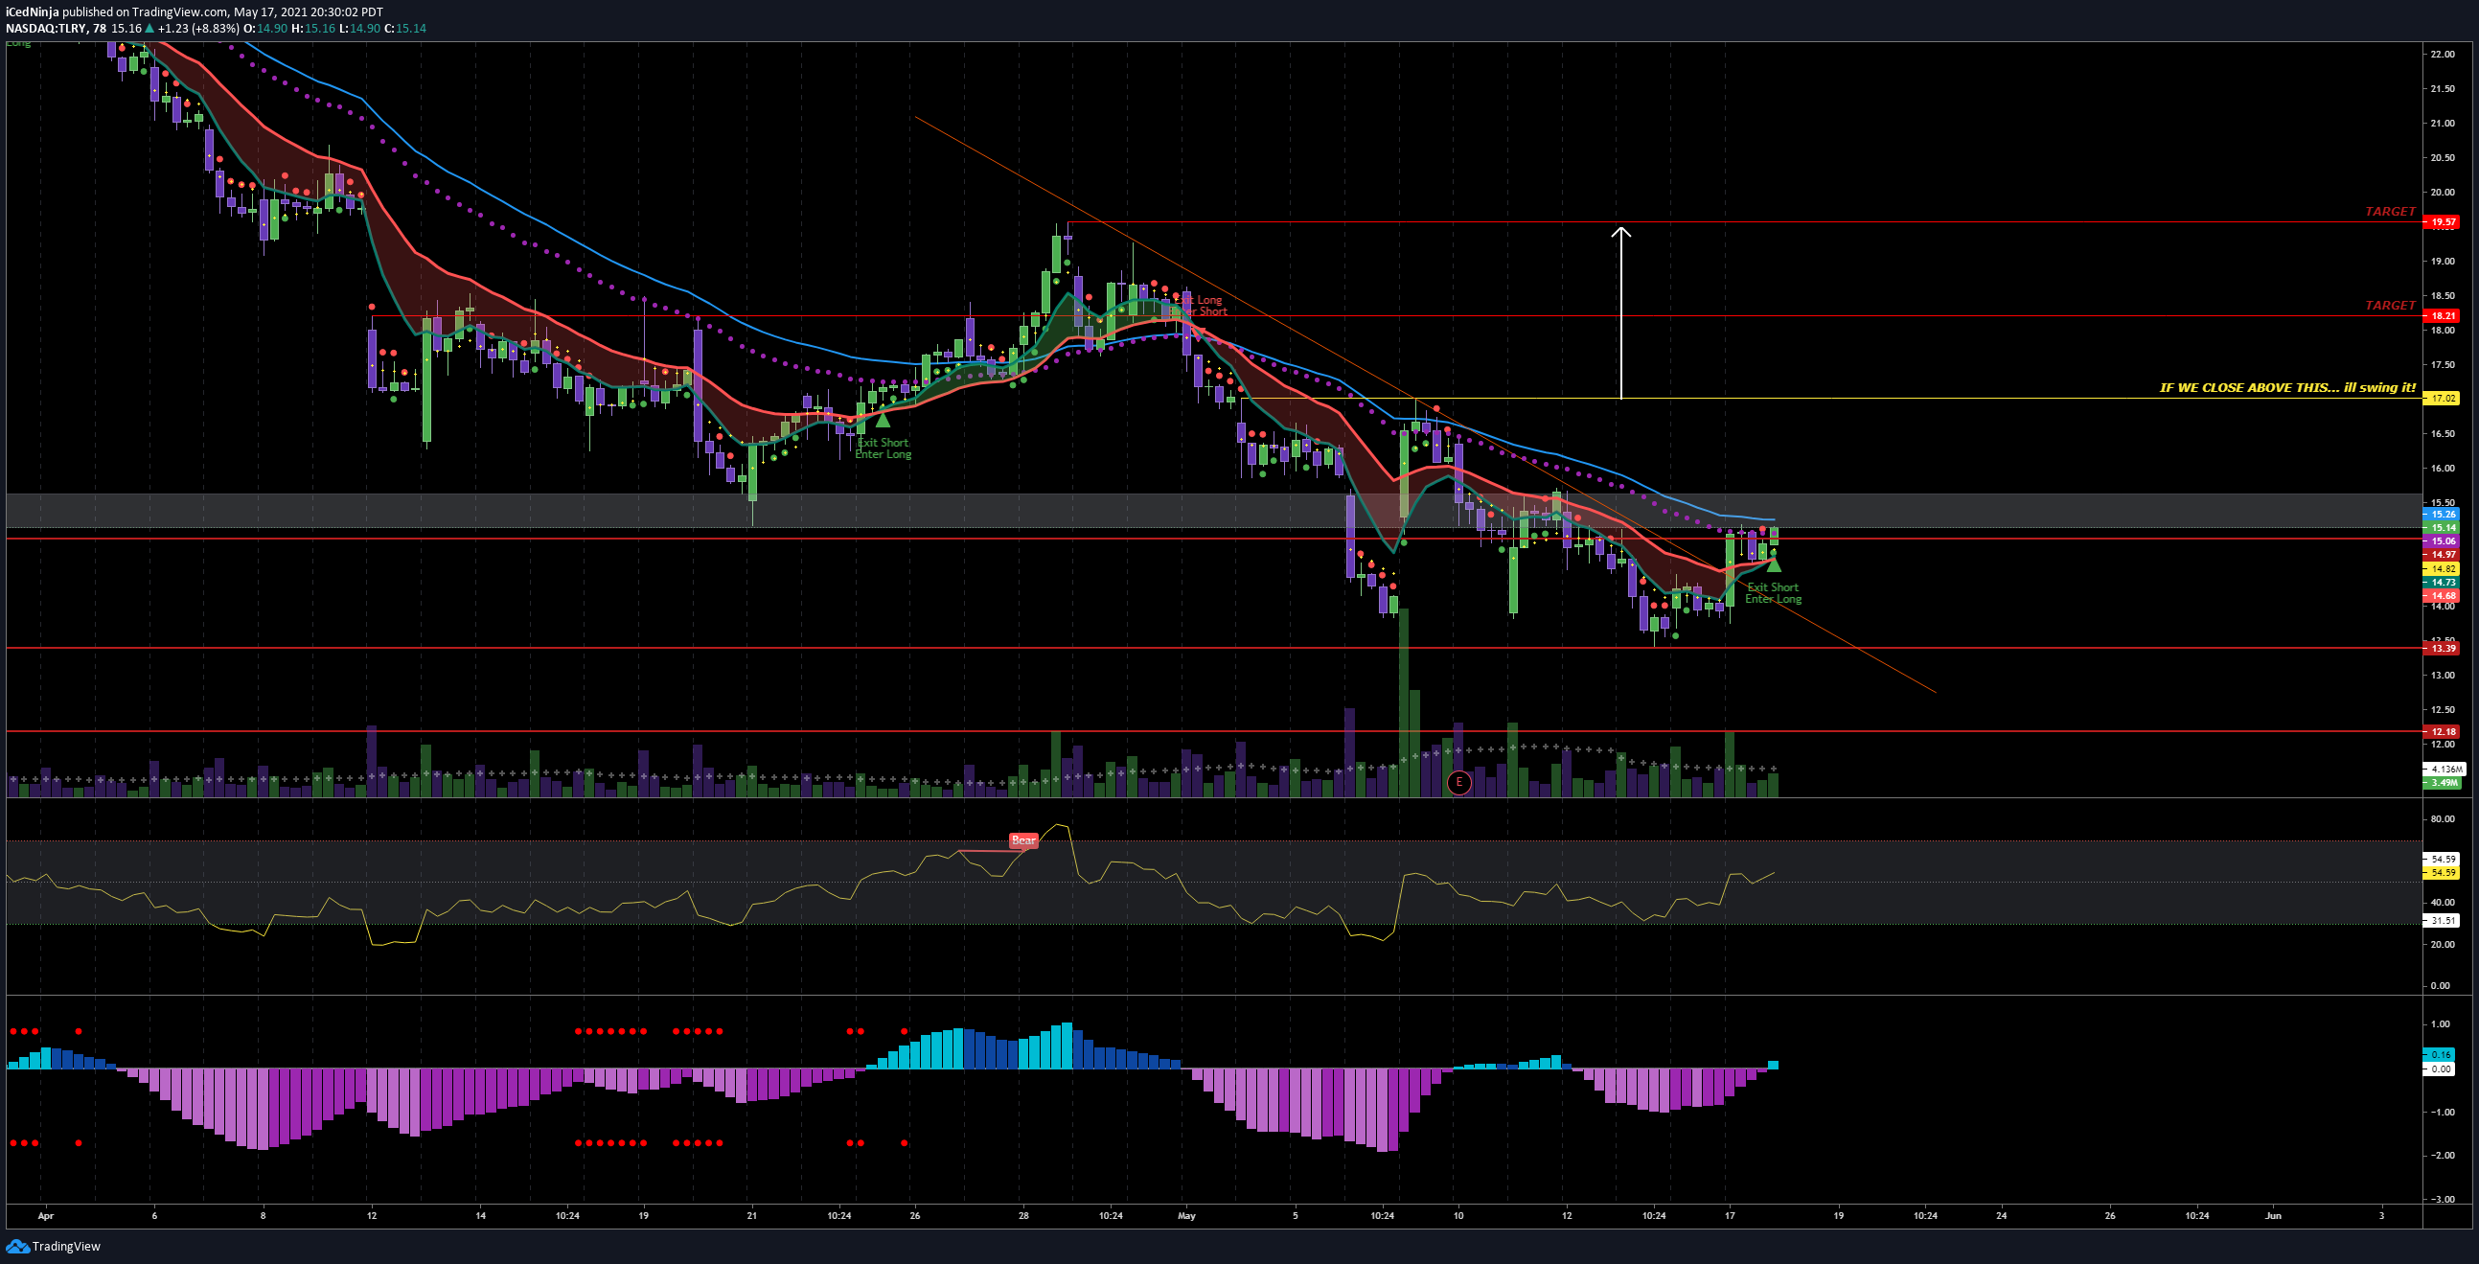
Task: Click the 'Apr' date on the time axis
Action: pos(46,1216)
